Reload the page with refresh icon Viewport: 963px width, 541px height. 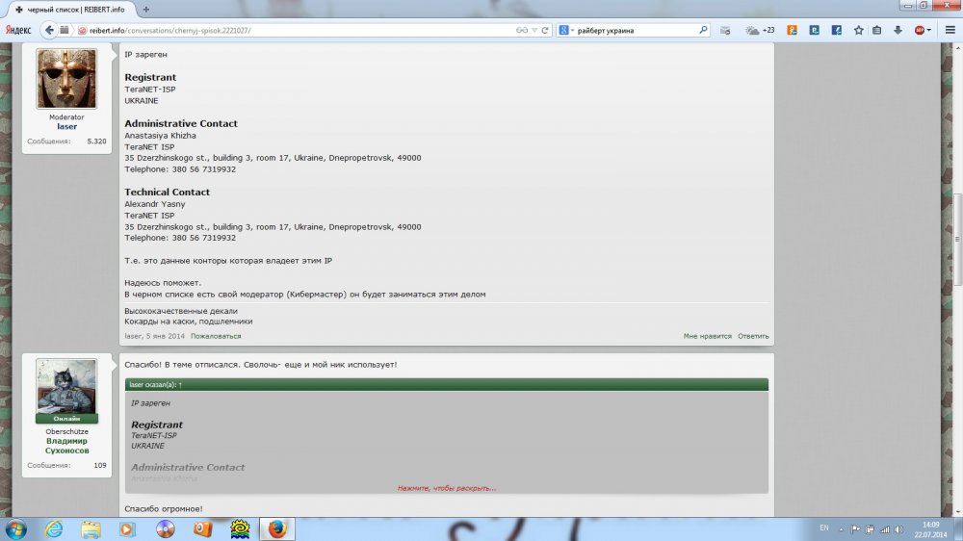pos(545,30)
